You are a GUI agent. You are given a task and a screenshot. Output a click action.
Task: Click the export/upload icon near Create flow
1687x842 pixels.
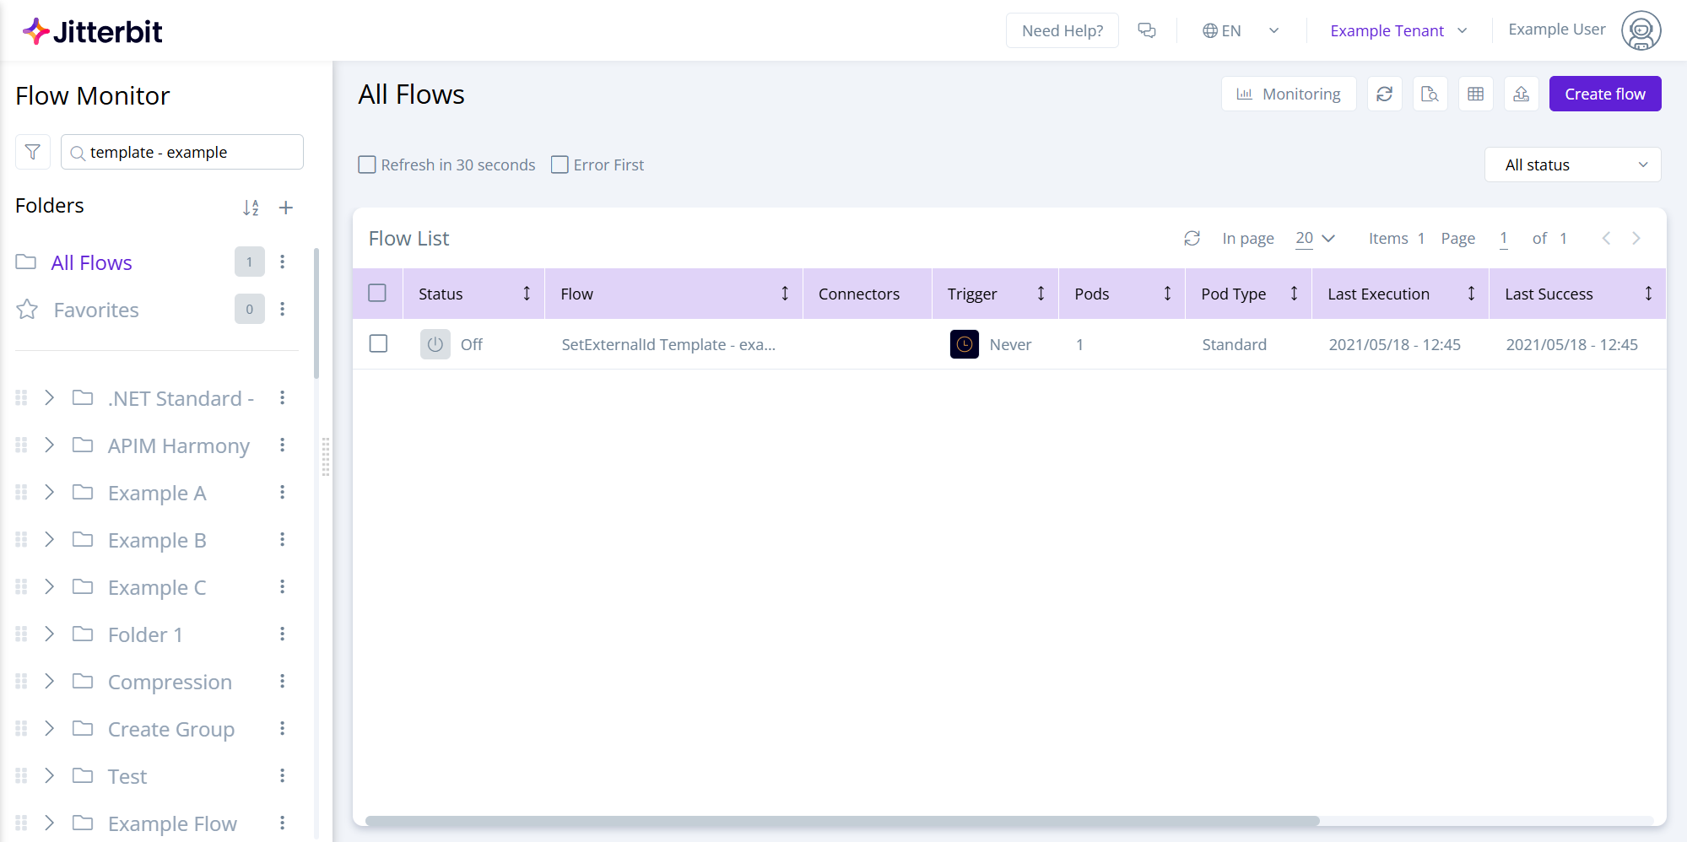[x=1521, y=94]
